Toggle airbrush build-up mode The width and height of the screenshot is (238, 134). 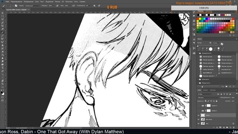(74, 6)
